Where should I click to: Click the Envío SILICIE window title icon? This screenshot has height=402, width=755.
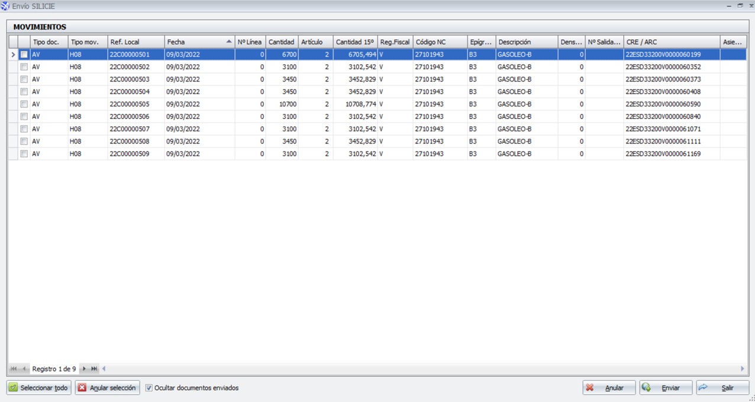coord(5,6)
